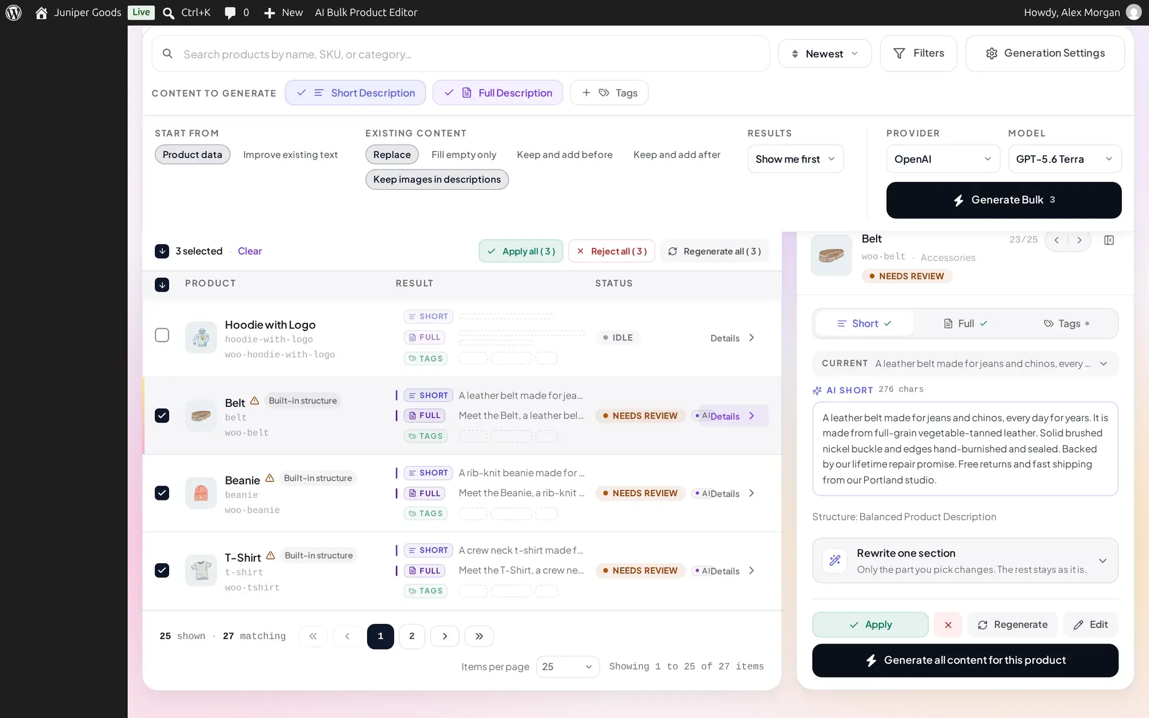This screenshot has width=1149, height=718.
Task: Toggle the Full Description content chip
Action: pos(497,93)
